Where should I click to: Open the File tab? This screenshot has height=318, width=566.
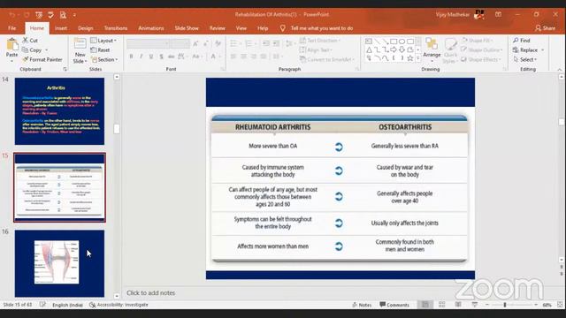point(11,28)
